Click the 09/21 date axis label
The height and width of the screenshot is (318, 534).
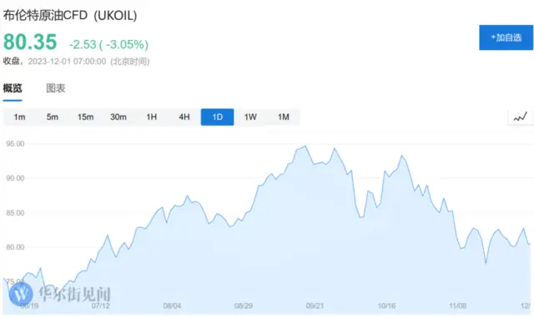[315, 306]
